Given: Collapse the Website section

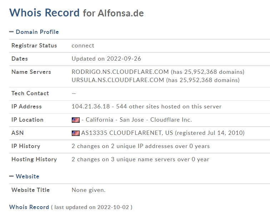Looking at the screenshot, I should [11, 176].
